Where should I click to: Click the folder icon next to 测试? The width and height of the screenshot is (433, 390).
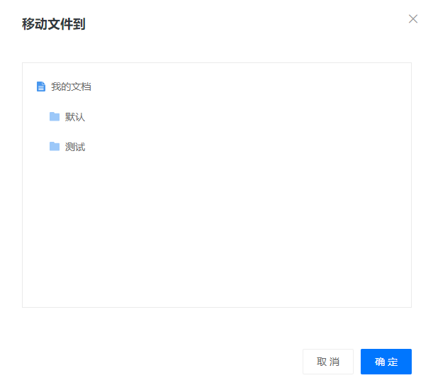55,146
